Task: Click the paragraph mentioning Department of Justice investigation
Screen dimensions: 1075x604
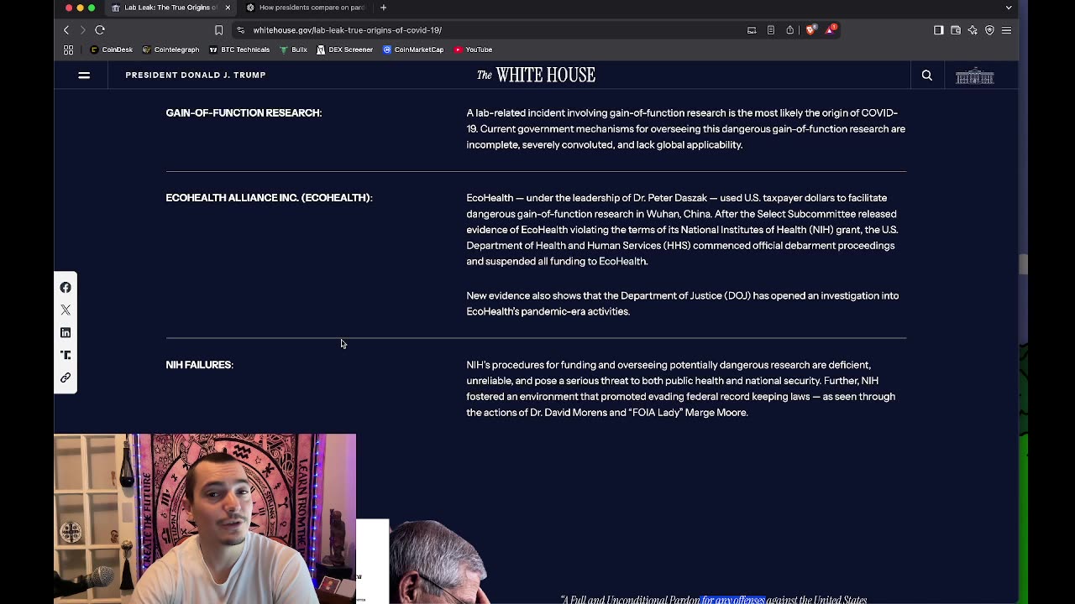Action: [x=683, y=304]
